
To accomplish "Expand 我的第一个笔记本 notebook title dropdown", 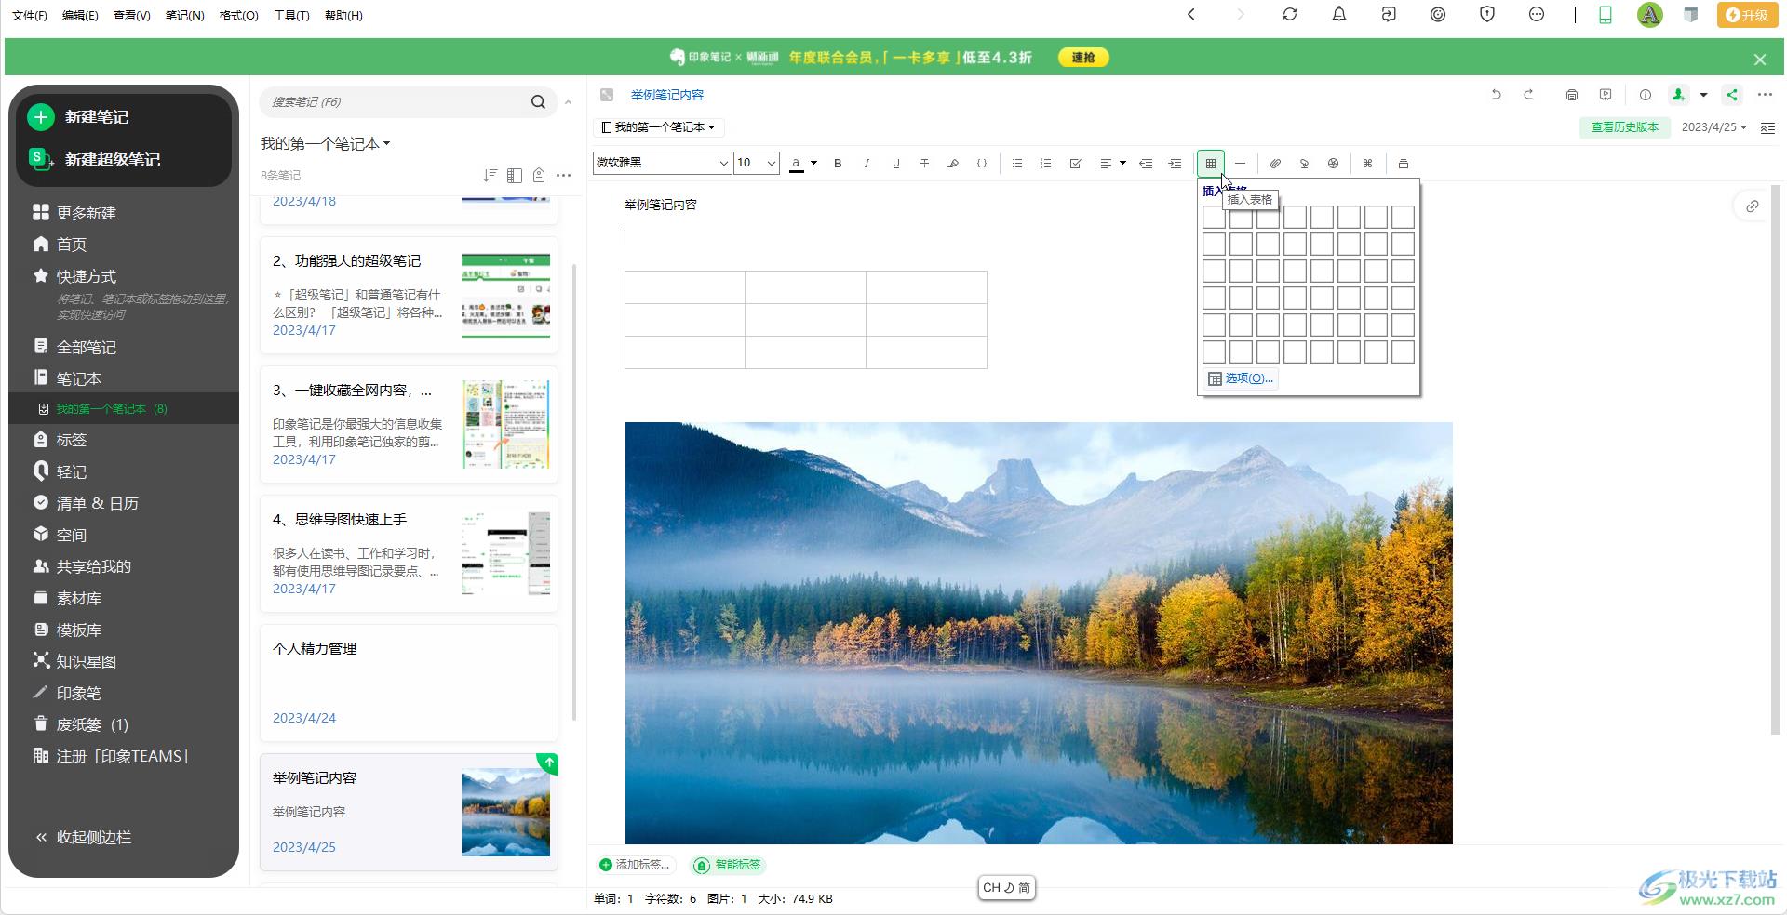I will (x=325, y=143).
